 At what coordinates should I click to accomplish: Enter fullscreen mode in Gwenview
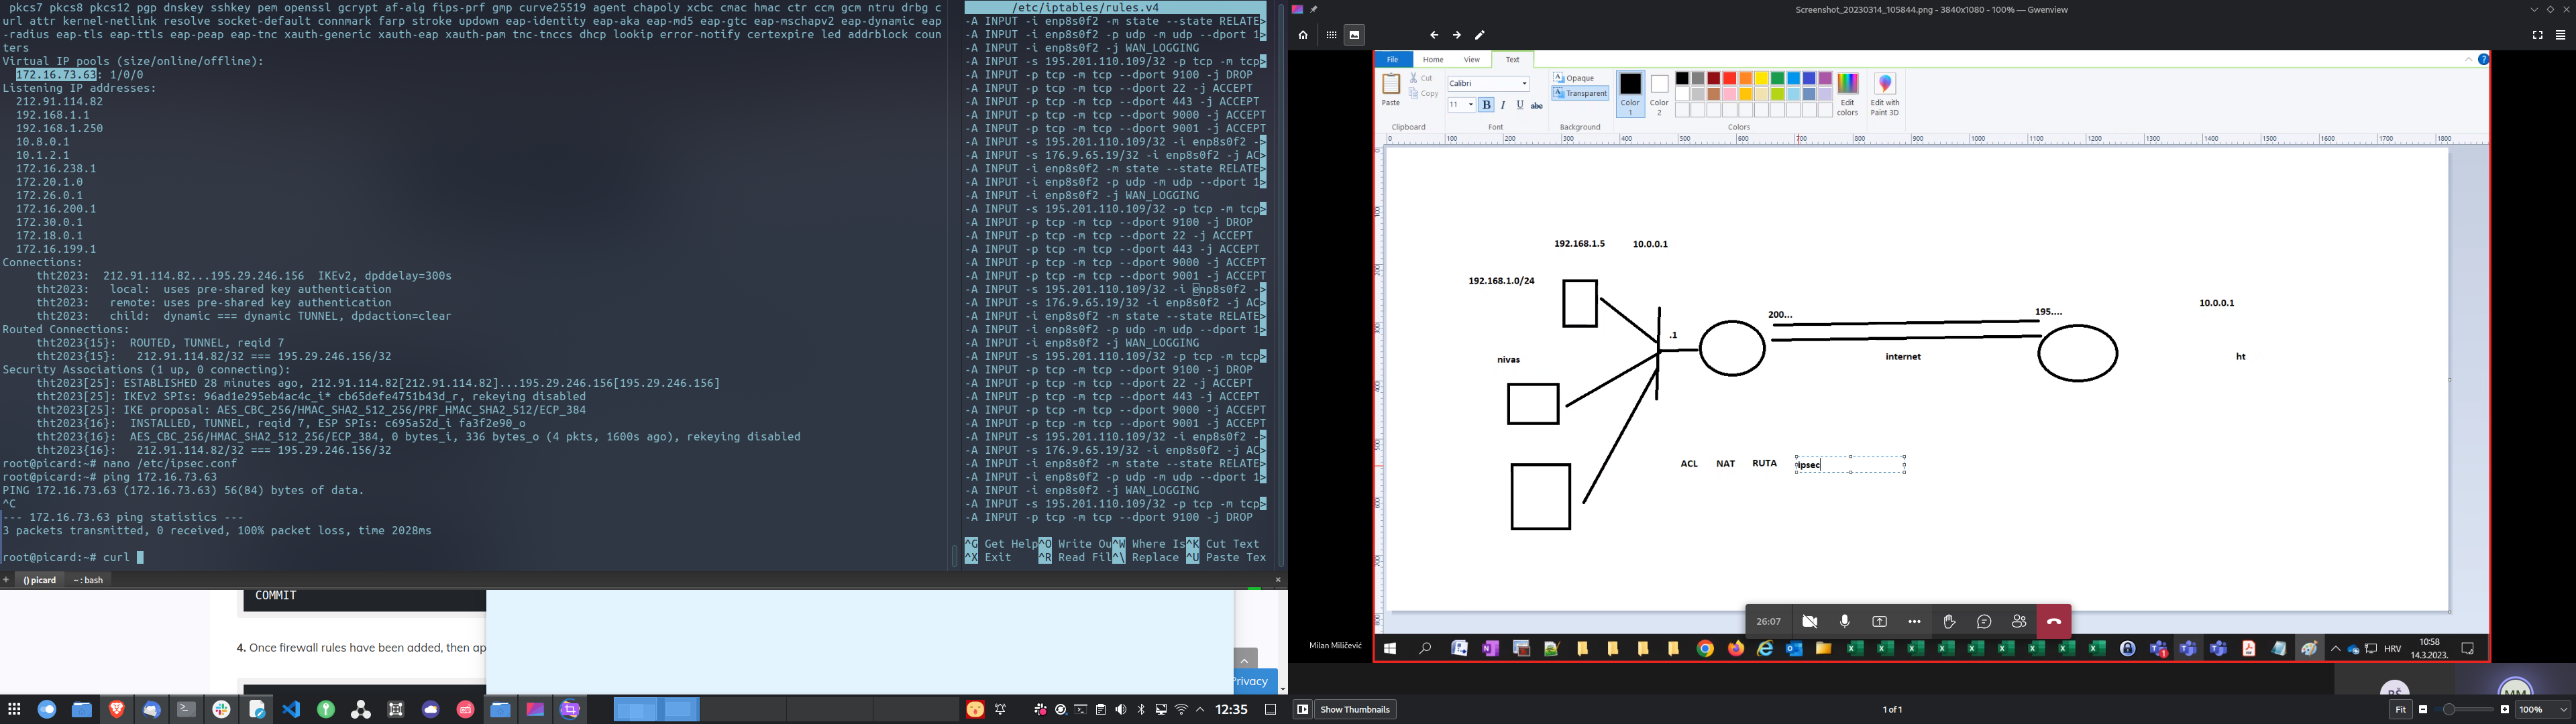(x=2537, y=35)
